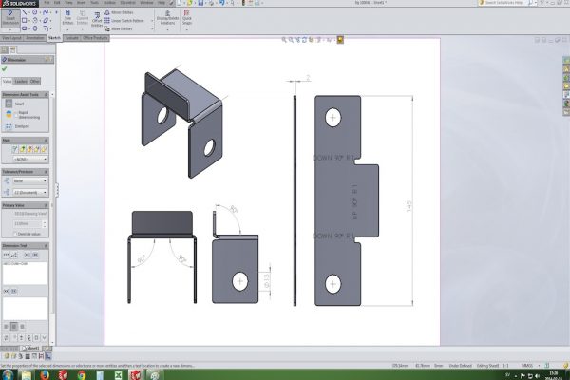Switch to the Evaluate tab

(x=71, y=38)
